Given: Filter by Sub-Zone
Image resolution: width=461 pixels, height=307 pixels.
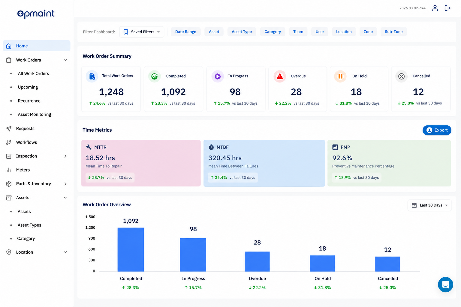Looking at the screenshot, I should point(393,32).
